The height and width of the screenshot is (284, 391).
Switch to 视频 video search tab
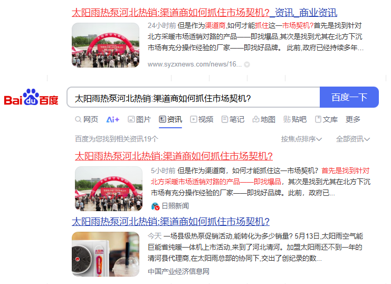202,119
